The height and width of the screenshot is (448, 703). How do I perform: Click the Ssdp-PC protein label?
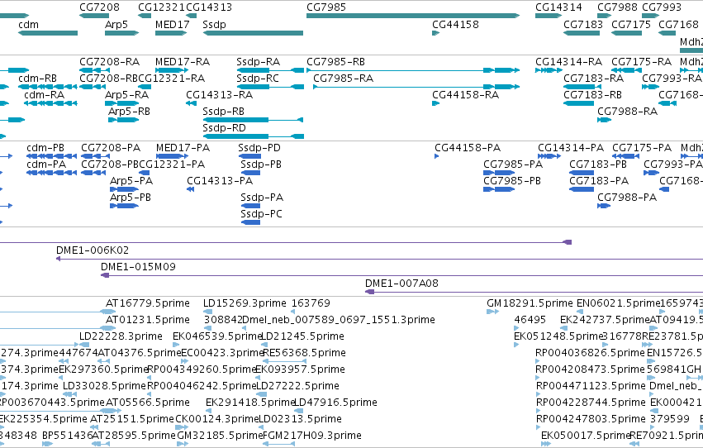[261, 213]
